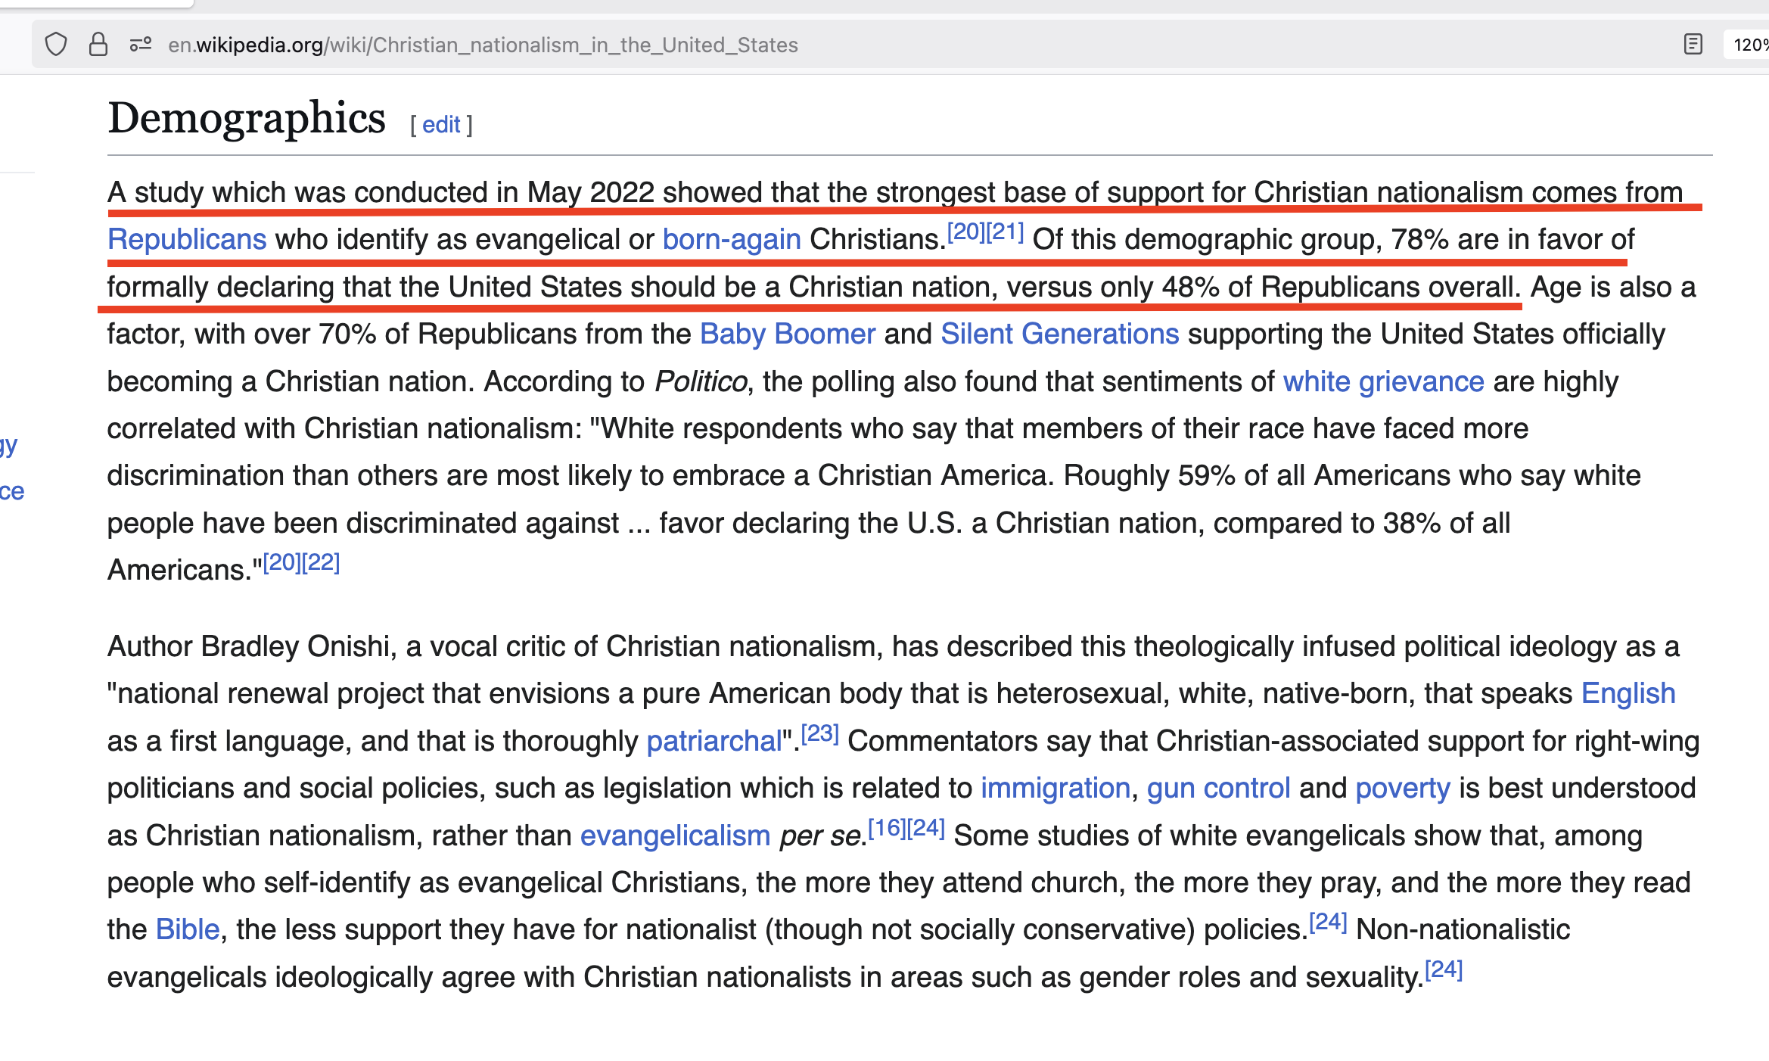This screenshot has width=1769, height=1061.
Task: Open the born-again link
Action: [732, 240]
